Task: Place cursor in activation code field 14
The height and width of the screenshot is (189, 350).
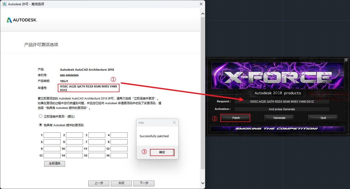Action: click(74, 155)
